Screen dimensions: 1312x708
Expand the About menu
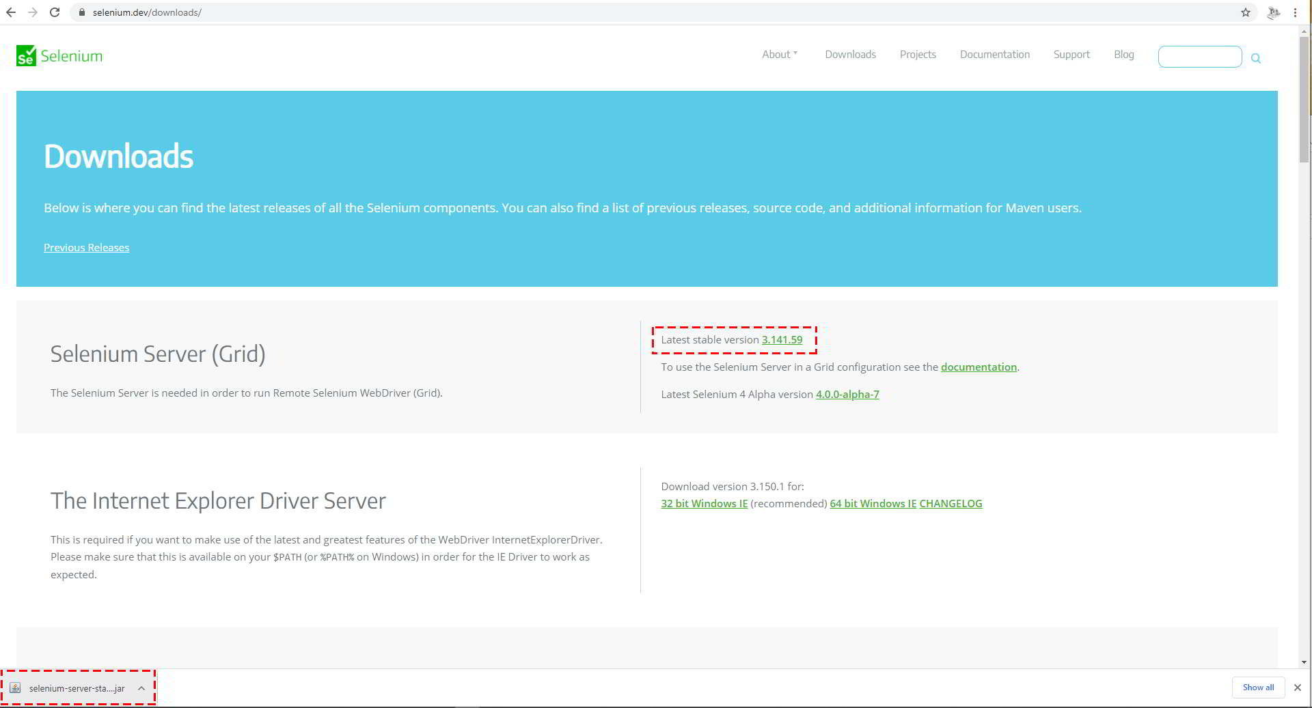click(780, 55)
